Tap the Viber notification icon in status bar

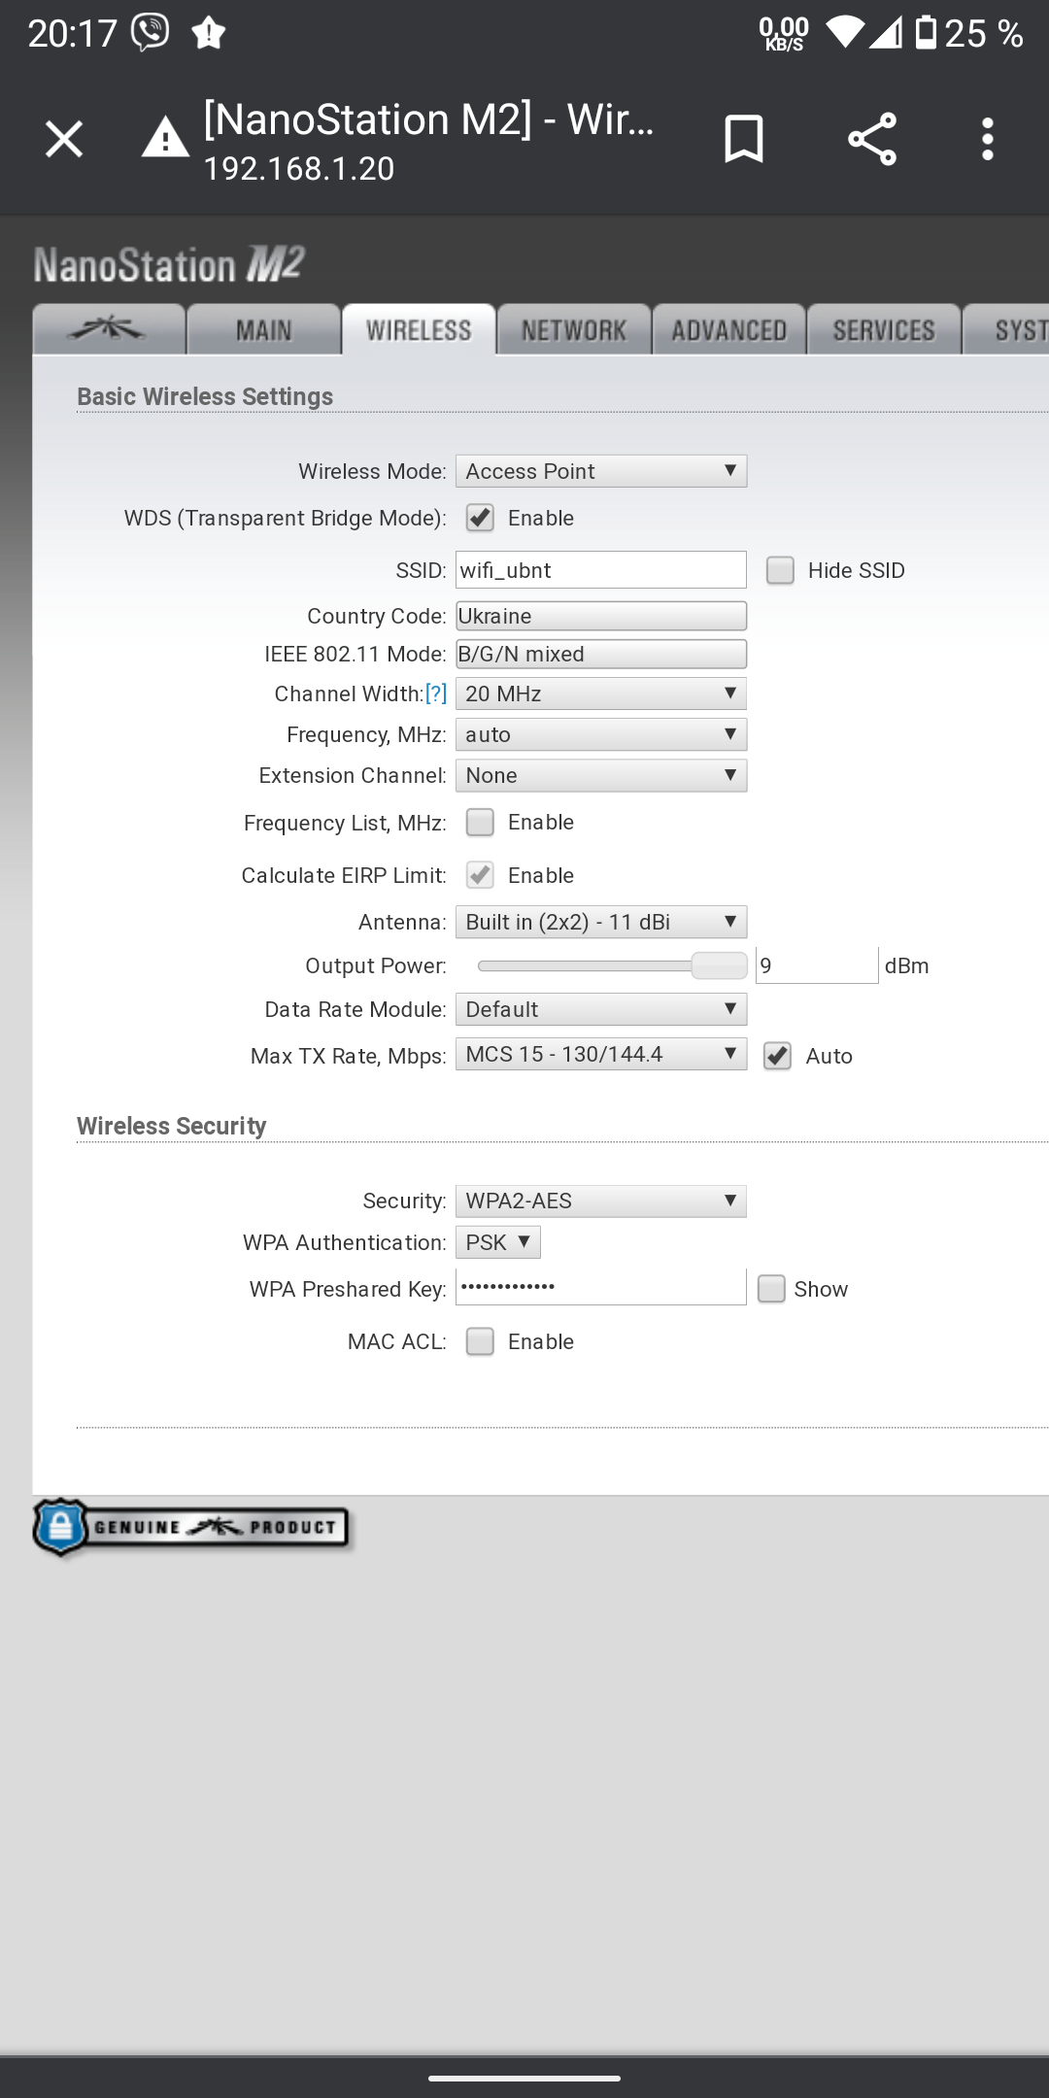[x=151, y=33]
